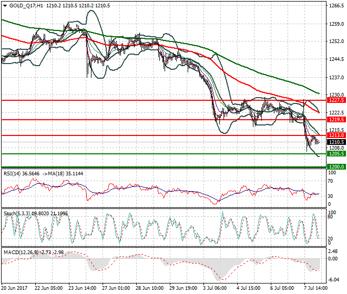This screenshot has height=294, width=347.
Task: Click the 1215.5 price axis value
Action: [x=336, y=130]
